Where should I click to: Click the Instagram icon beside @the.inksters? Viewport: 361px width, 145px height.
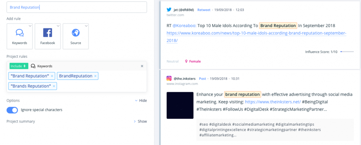point(170,78)
